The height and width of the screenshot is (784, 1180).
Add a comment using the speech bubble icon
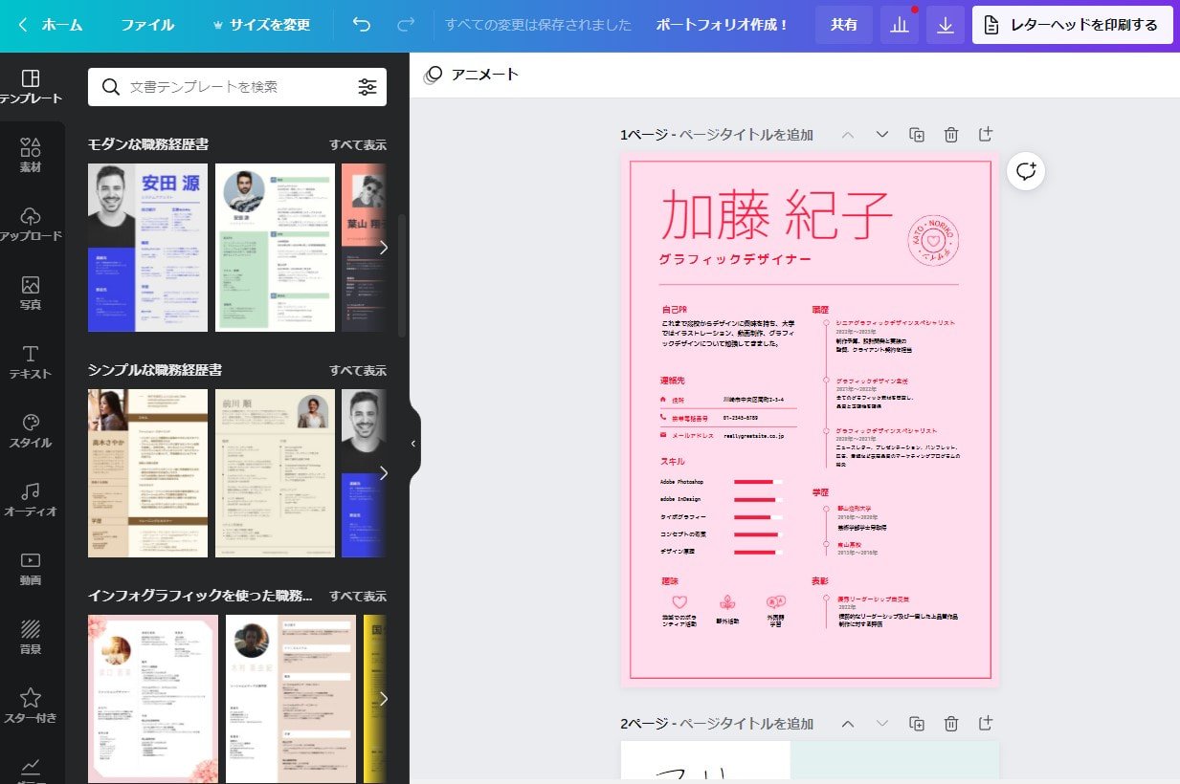point(1025,172)
